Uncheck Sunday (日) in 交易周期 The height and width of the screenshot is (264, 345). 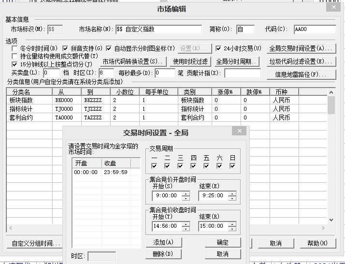[x=232, y=166]
